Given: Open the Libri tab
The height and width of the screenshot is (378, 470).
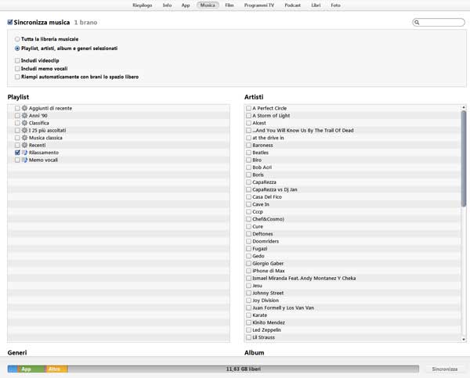Looking at the screenshot, I should 316,5.
